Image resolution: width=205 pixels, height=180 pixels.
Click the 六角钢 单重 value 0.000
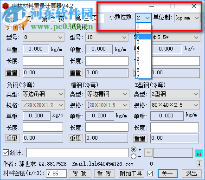[36, 49]
